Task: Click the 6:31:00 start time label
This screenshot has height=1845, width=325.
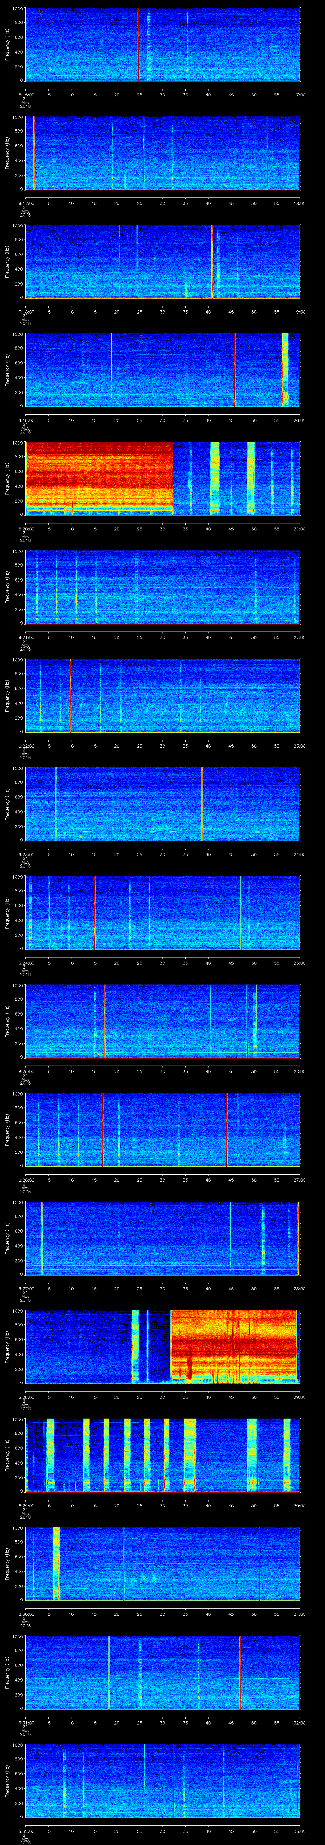Action: point(26,1723)
